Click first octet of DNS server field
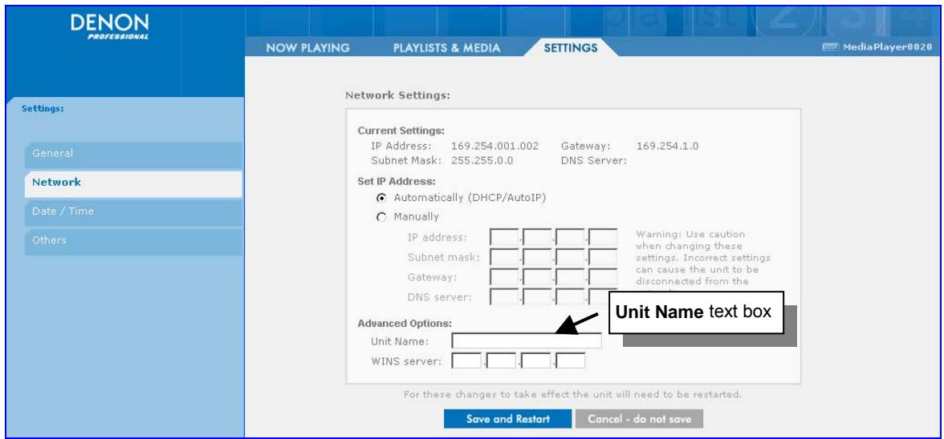 pos(504,296)
